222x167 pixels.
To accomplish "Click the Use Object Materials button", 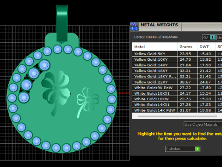I will pos(203,124).
